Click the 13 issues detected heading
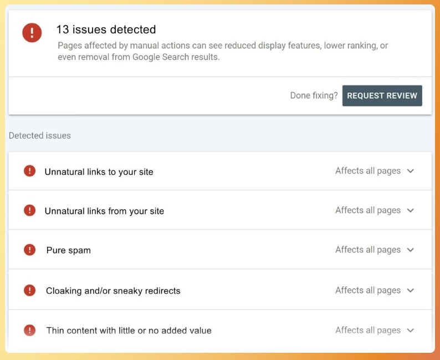The height and width of the screenshot is (360, 440). [x=106, y=29]
